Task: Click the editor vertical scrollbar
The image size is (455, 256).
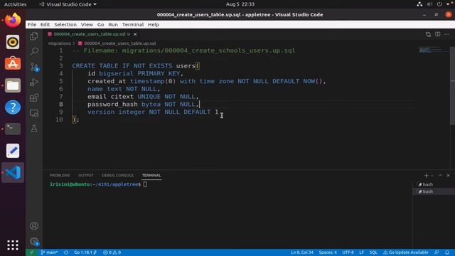Action: [x=452, y=86]
